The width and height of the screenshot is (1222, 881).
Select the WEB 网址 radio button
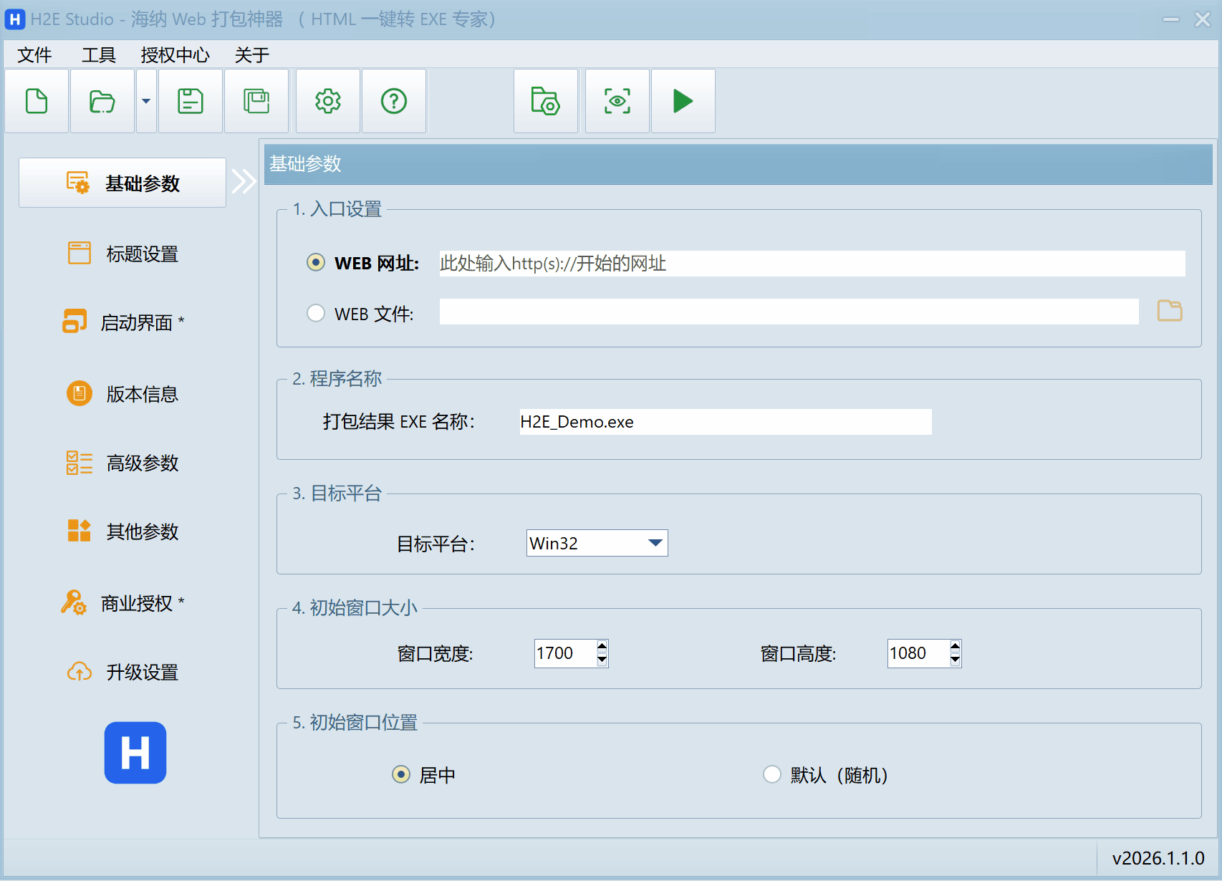click(316, 263)
